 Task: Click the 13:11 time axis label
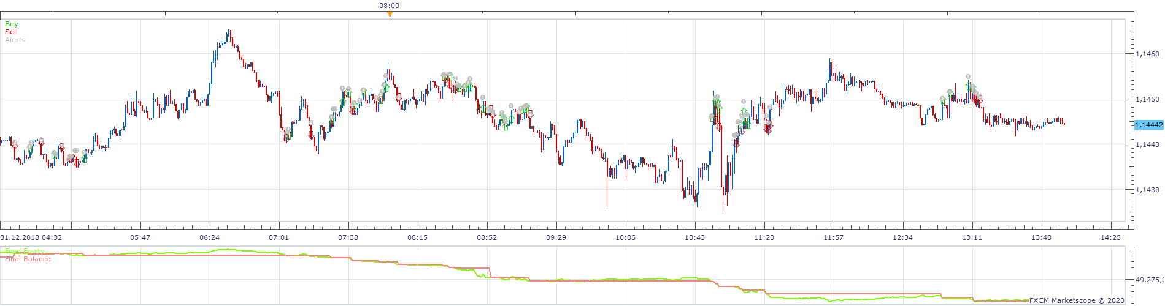(x=972, y=237)
